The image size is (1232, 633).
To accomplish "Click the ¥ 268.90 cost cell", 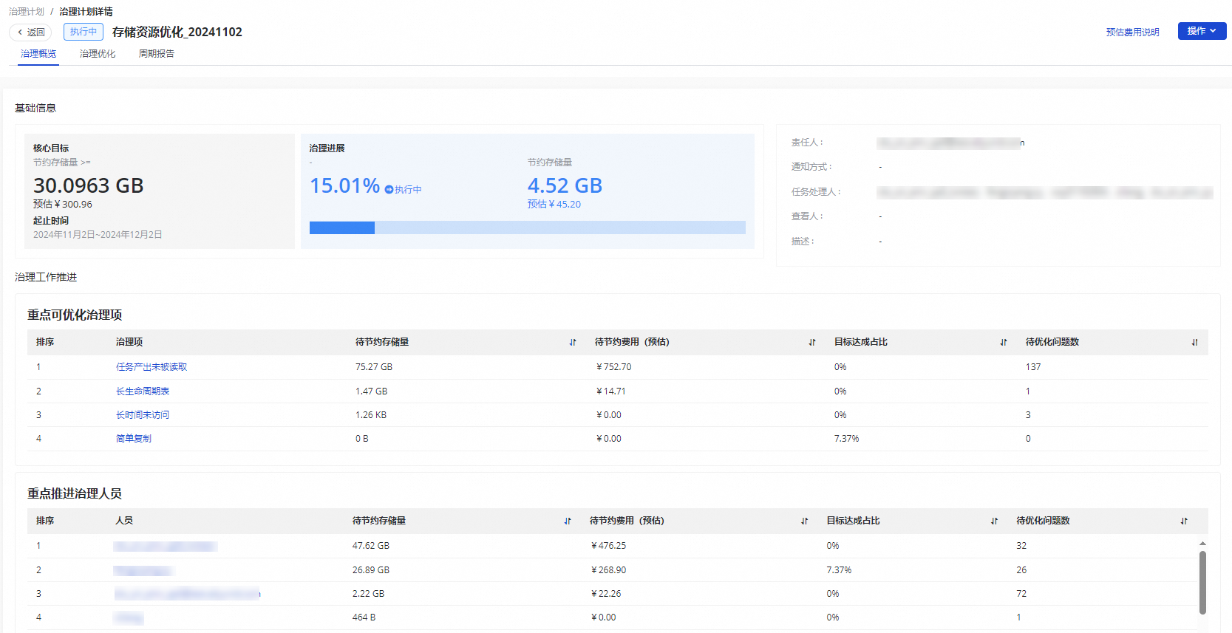I will click(609, 570).
